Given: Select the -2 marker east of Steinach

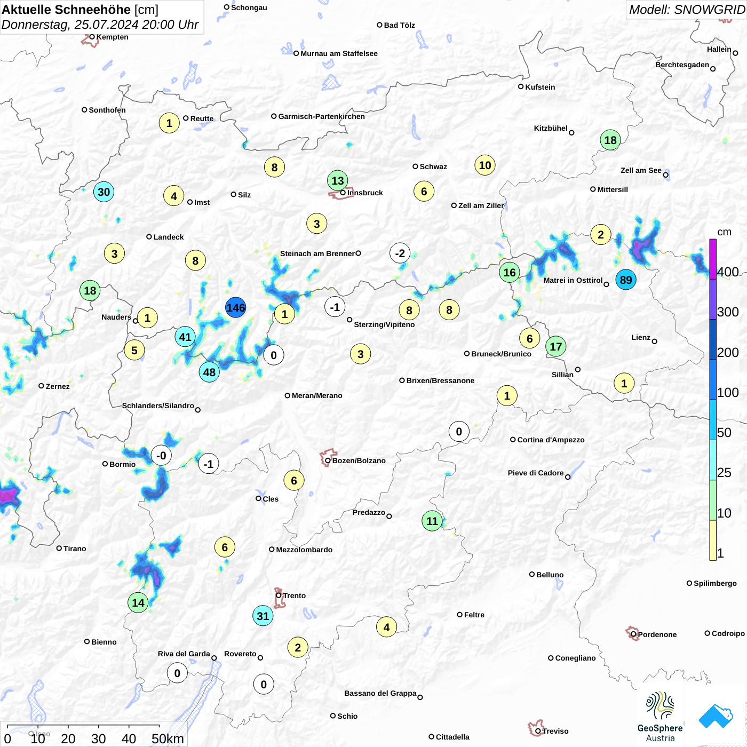Looking at the screenshot, I should tap(400, 253).
